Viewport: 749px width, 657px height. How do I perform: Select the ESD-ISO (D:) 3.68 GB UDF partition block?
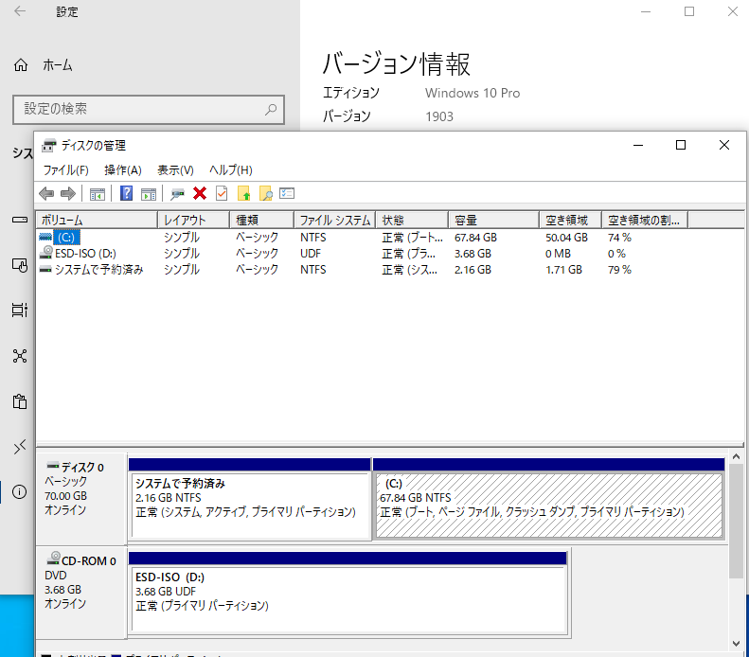(348, 593)
